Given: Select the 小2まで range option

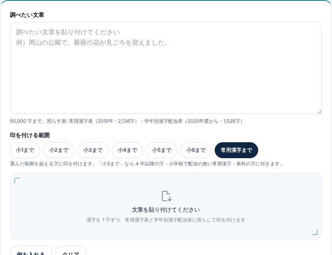Looking at the screenshot, I should tap(59, 150).
